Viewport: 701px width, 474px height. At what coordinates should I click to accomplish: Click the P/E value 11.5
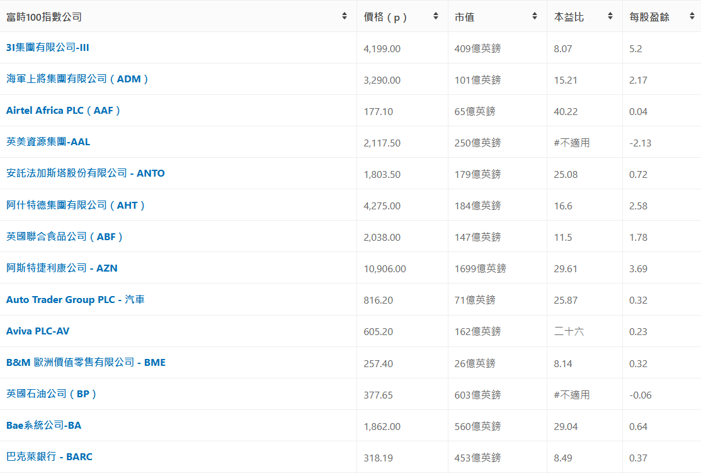562,238
